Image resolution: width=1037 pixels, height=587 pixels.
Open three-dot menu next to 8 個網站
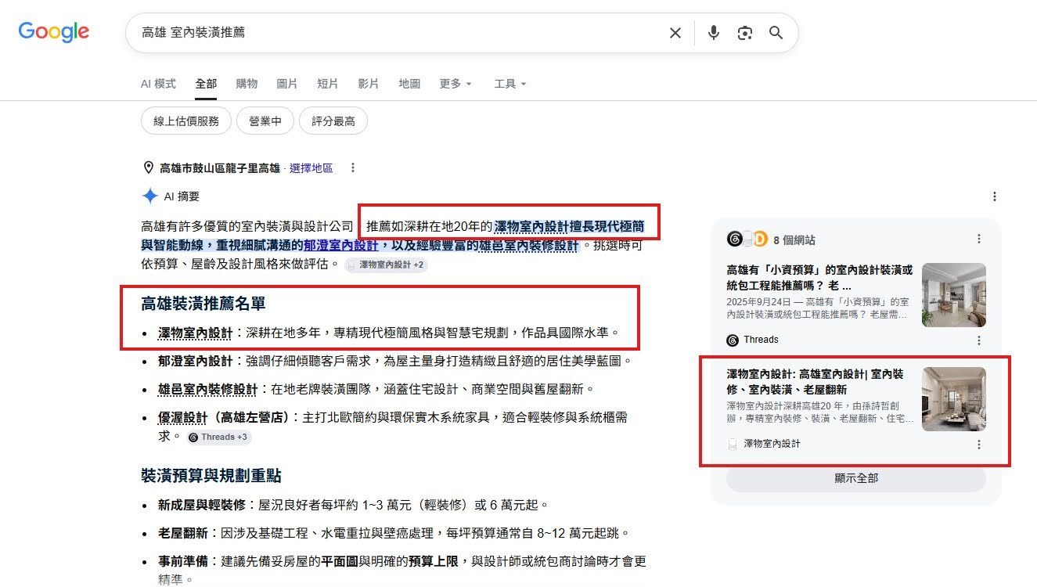979,239
